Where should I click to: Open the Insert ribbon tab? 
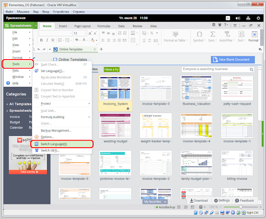click(x=63, y=26)
